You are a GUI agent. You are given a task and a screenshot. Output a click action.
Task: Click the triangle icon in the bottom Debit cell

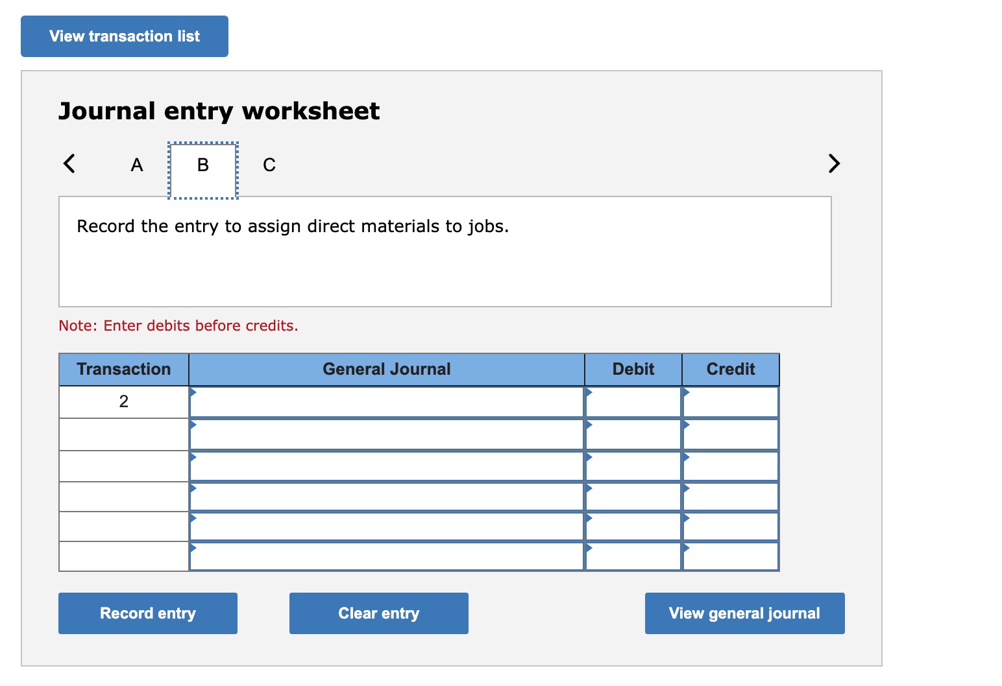point(589,549)
